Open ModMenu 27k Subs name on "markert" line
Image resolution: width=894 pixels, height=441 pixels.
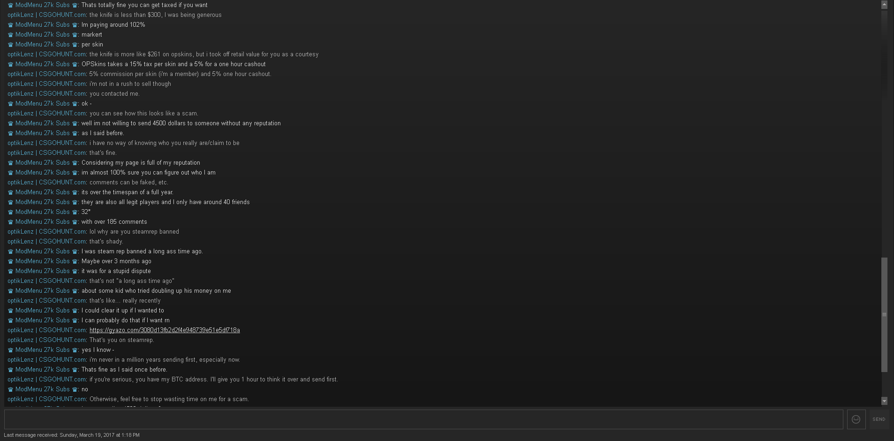point(42,35)
